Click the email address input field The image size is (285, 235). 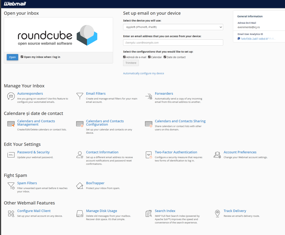[x=173, y=43]
